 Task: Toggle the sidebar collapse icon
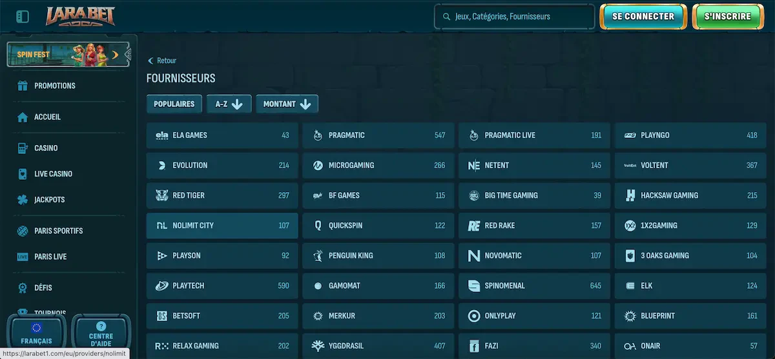point(23,16)
